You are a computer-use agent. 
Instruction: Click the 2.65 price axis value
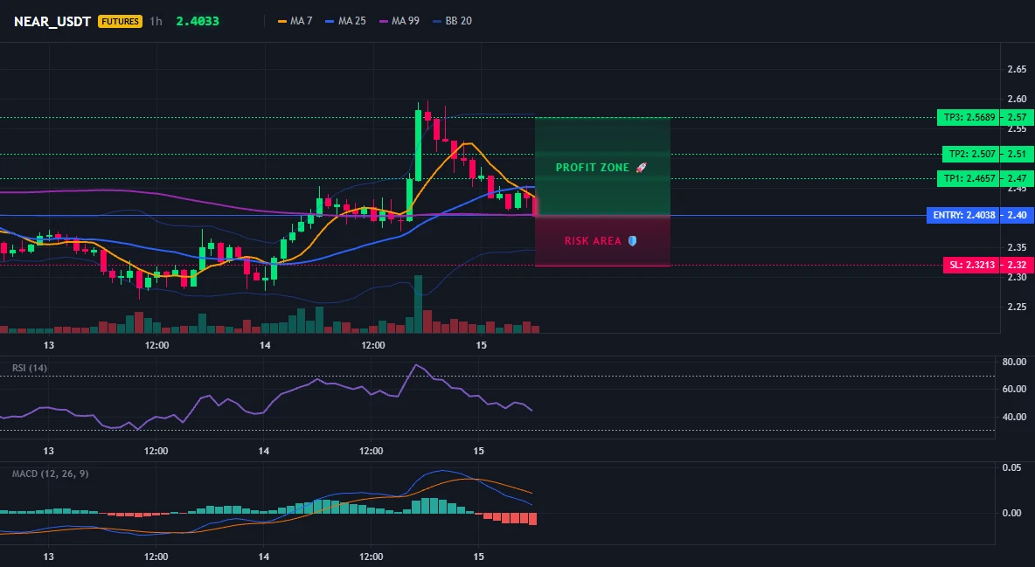(1017, 69)
